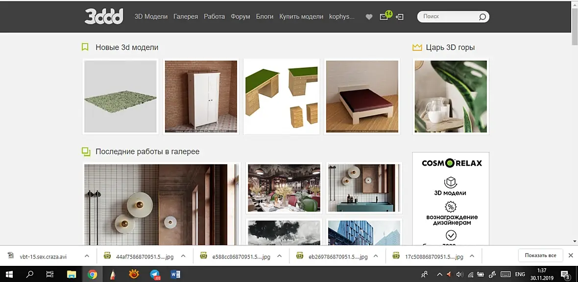Click JPG icon of 17c50886870951 download
This screenshot has height=282, width=578.
396,256
